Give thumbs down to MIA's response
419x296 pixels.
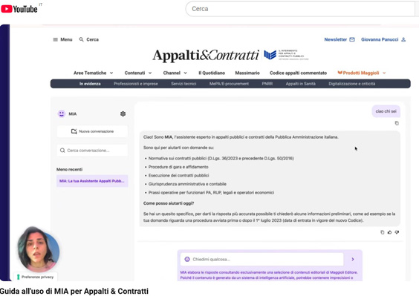[397, 232]
